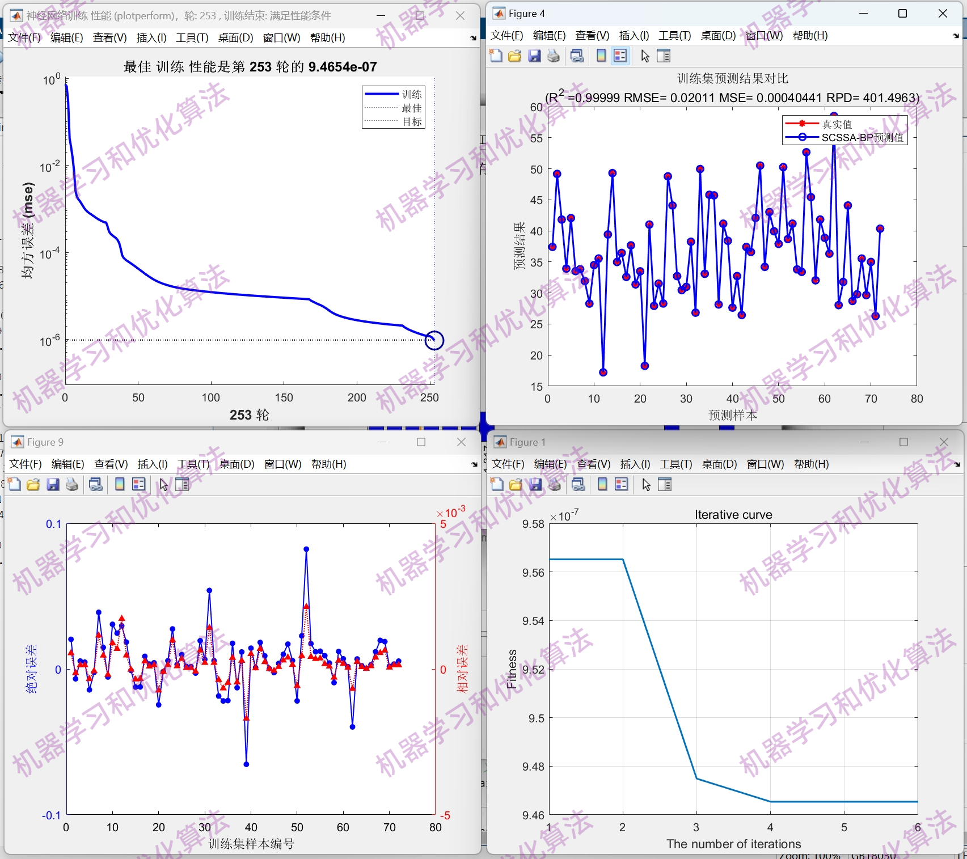Open 编辑(E) menu in training performance window
The height and width of the screenshot is (859, 967).
coord(67,38)
